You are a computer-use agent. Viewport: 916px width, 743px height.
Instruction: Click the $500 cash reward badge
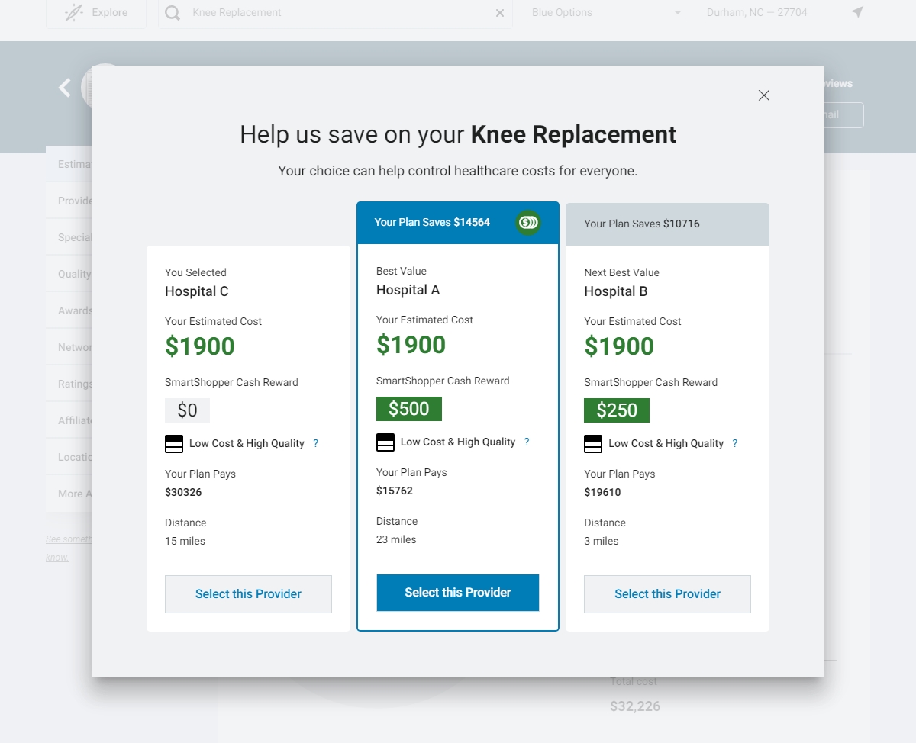[409, 409]
